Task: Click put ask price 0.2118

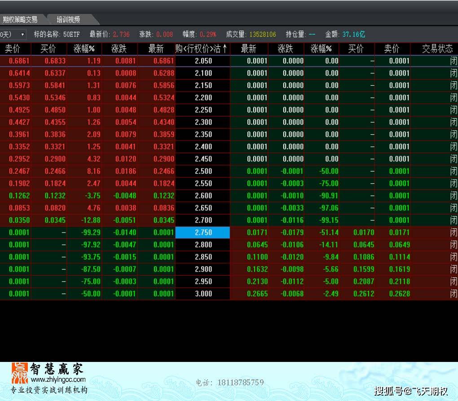Action: 399,282
